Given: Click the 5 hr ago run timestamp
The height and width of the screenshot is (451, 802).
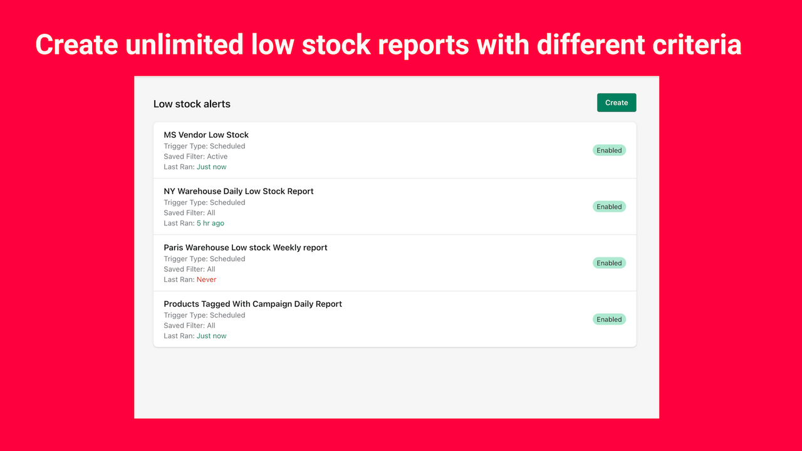Looking at the screenshot, I should [211, 223].
